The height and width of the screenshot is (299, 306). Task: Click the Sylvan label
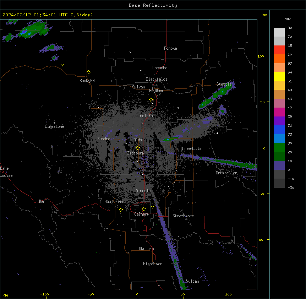tap(138, 87)
